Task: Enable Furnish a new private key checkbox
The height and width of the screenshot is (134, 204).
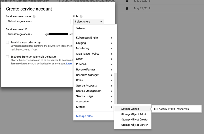Action: pos(7,43)
